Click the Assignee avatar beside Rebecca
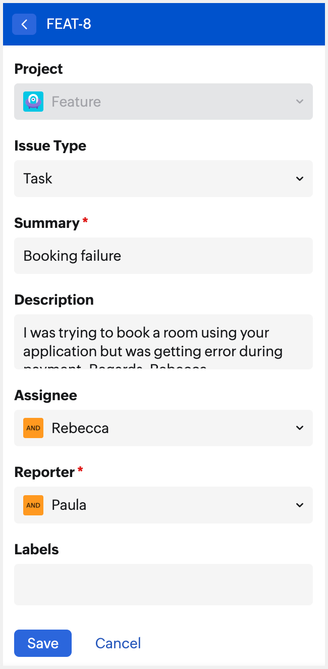328x669 pixels. click(x=33, y=428)
